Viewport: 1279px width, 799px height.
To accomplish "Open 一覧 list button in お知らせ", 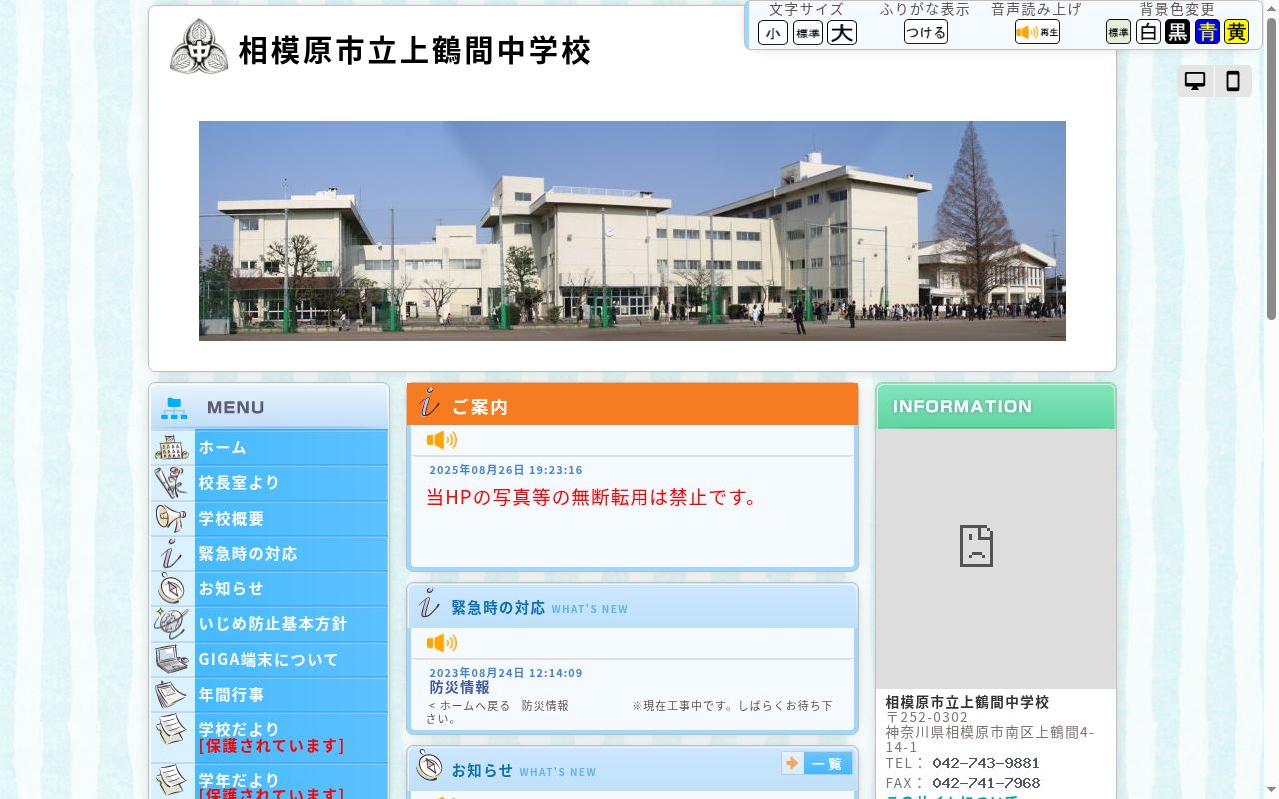I will (817, 764).
